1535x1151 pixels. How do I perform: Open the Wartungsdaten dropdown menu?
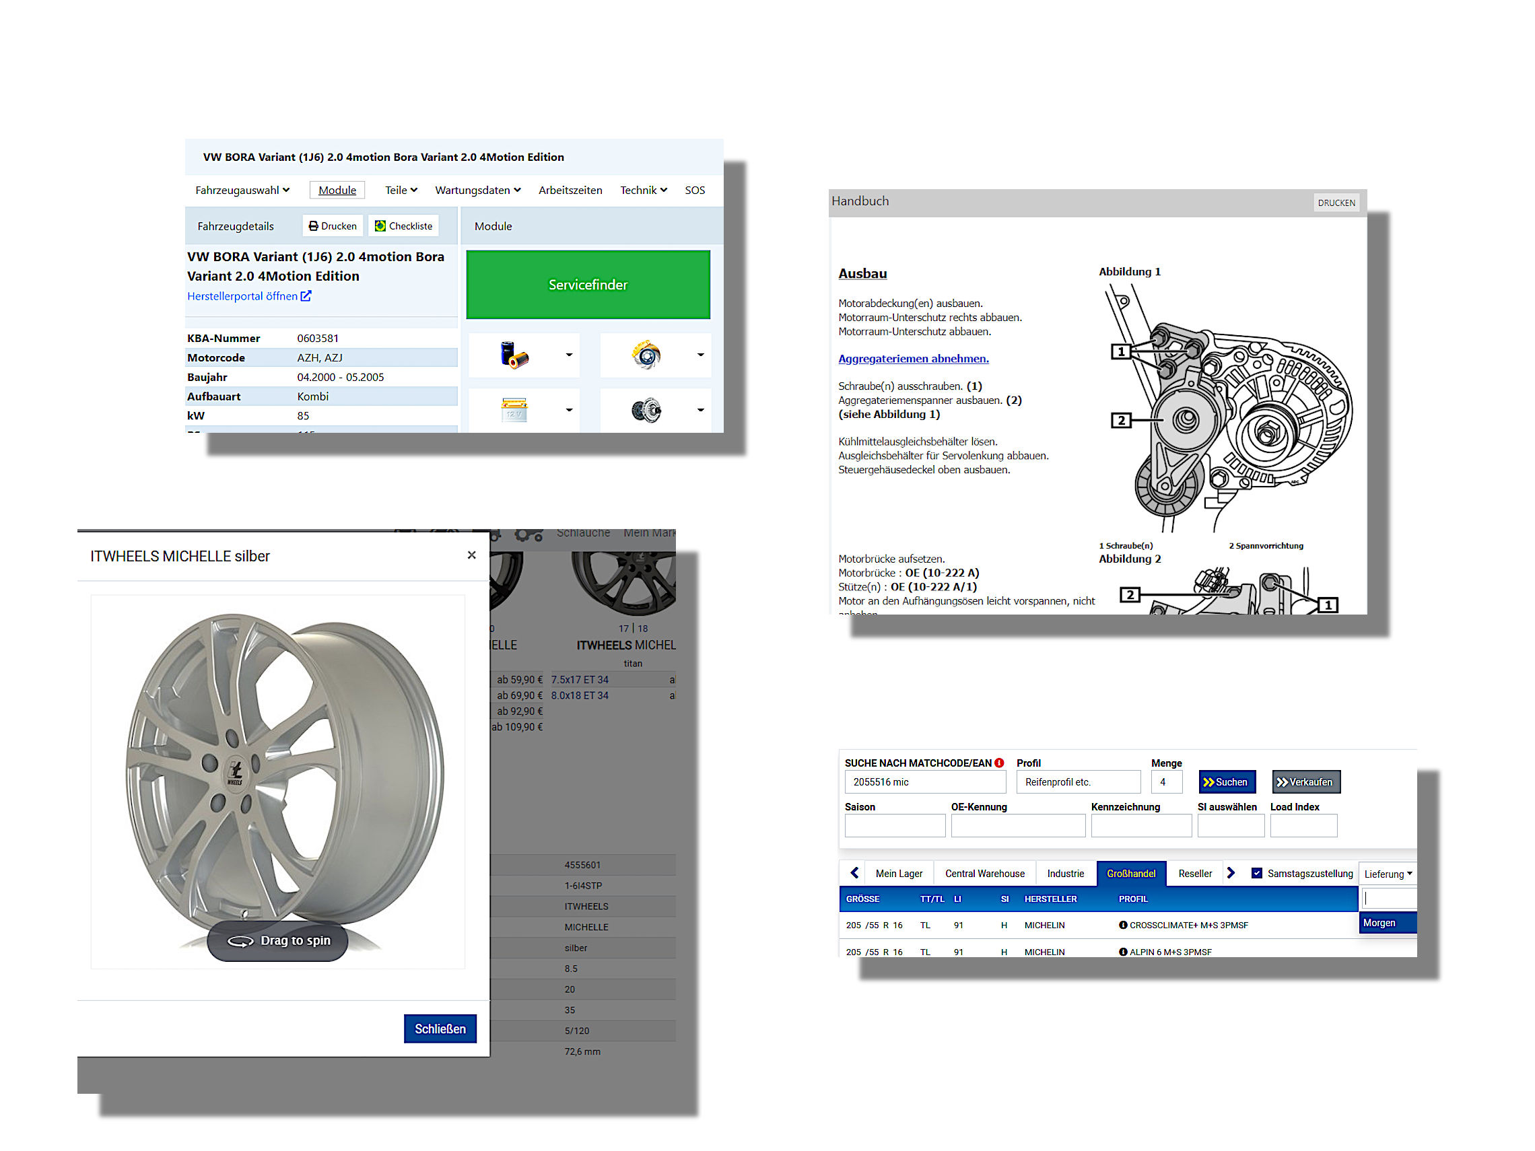(x=477, y=190)
